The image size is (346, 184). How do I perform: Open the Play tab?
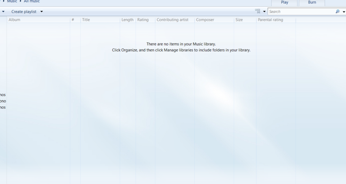(x=284, y=2)
